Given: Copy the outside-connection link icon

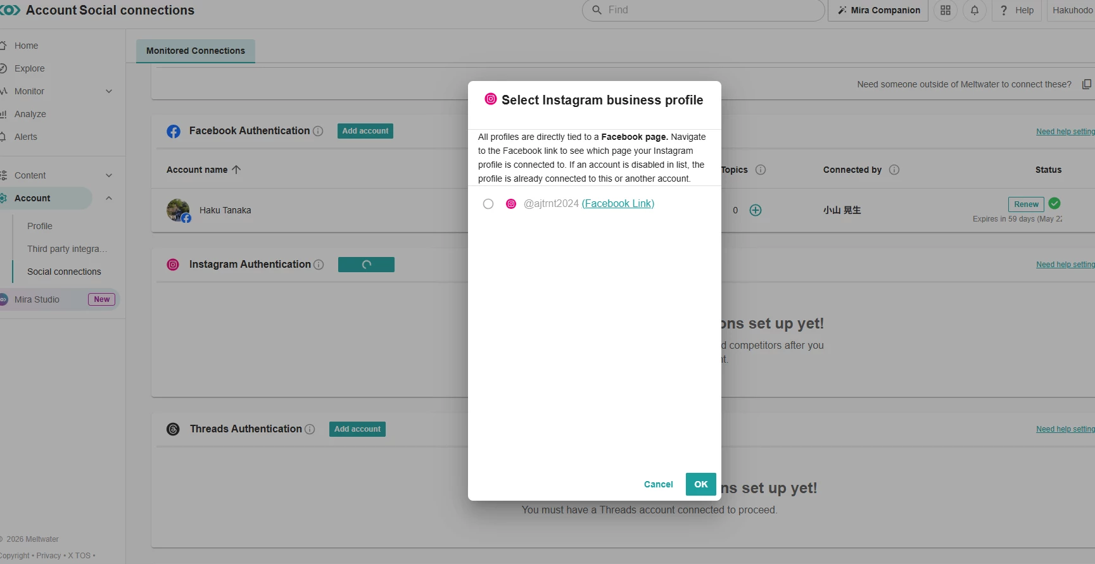Looking at the screenshot, I should (x=1086, y=84).
